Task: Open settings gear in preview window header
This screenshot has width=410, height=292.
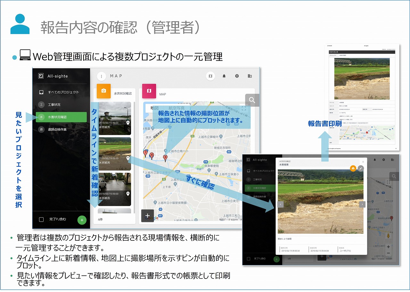Action: [383, 160]
